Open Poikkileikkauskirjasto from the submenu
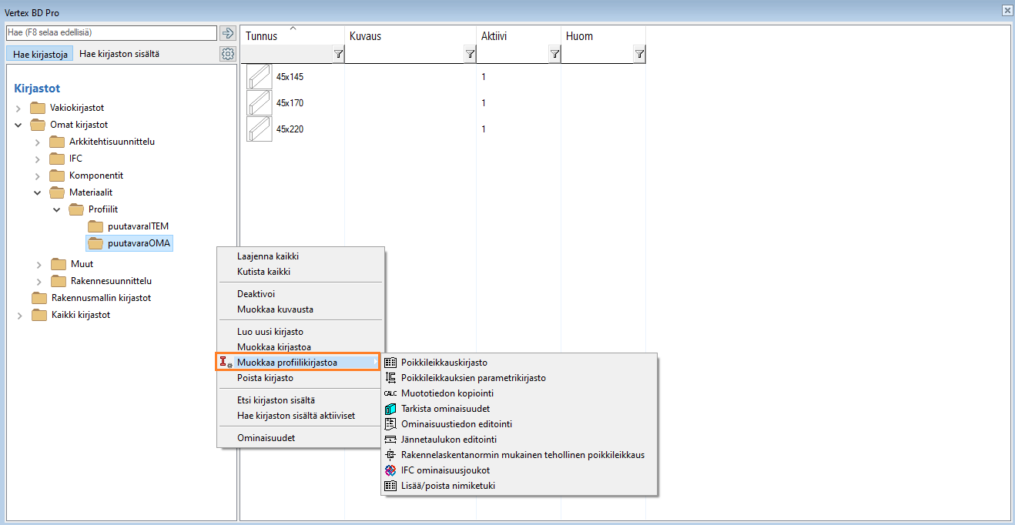This screenshot has height=525, width=1015. point(444,363)
